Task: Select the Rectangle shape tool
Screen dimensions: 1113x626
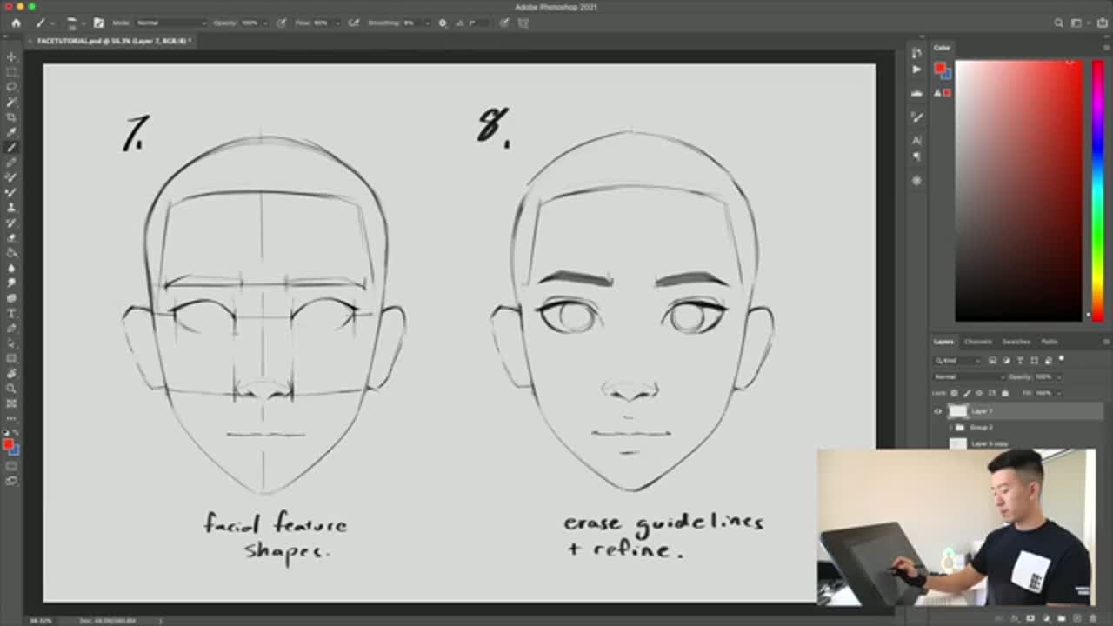Action: (11, 357)
